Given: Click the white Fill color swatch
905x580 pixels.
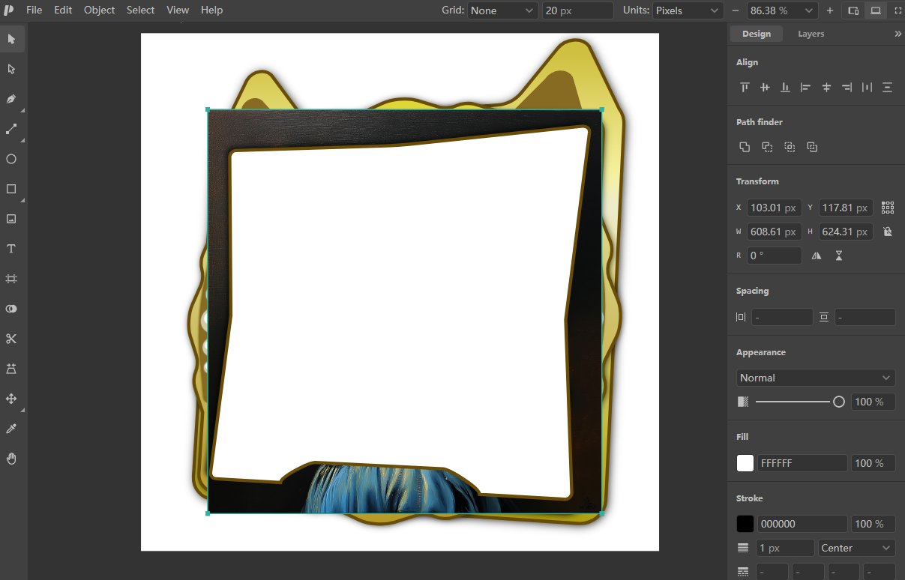Looking at the screenshot, I should (745, 463).
